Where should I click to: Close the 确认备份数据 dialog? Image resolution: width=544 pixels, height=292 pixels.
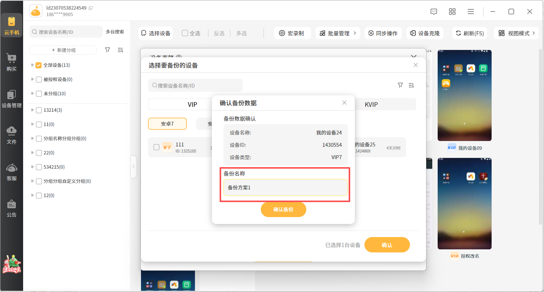[344, 103]
